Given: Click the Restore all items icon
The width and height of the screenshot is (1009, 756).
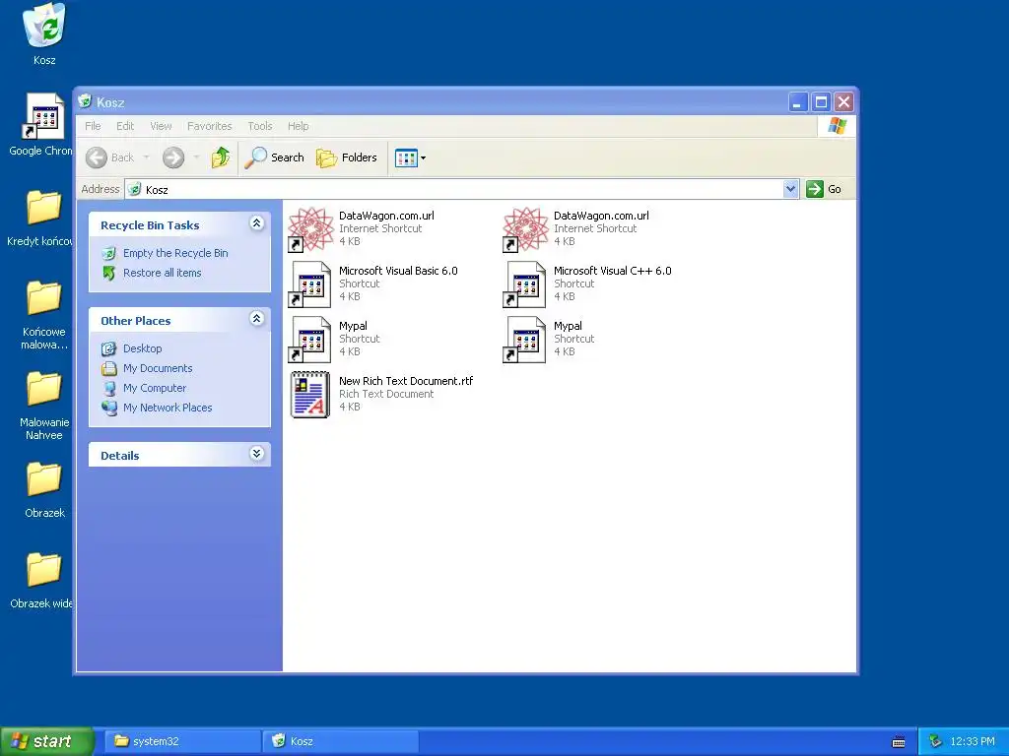Looking at the screenshot, I should pos(109,274).
